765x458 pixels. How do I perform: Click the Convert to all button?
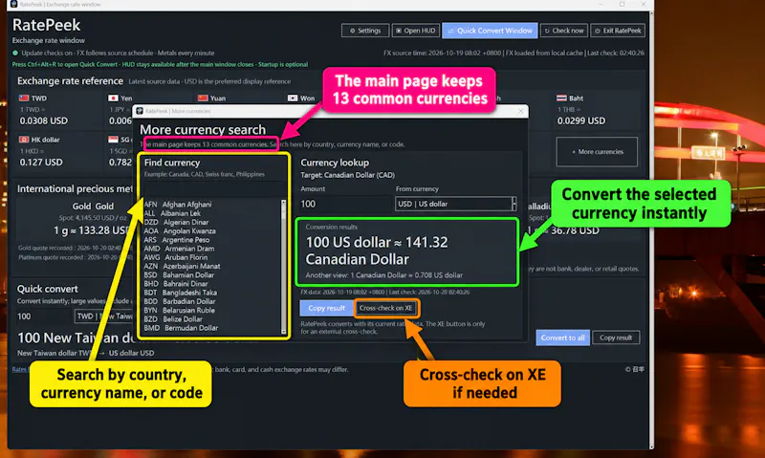coord(562,338)
